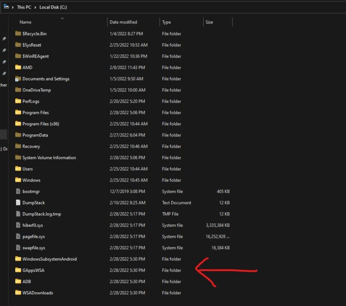Sort by the Date modified column
The image size is (346, 306).
123,22
